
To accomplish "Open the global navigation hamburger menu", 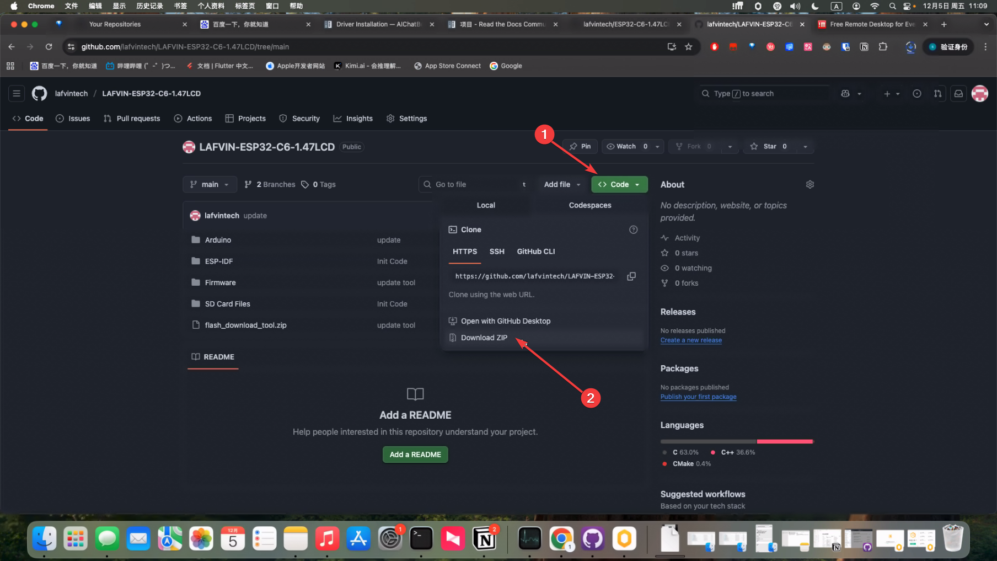I will click(17, 94).
